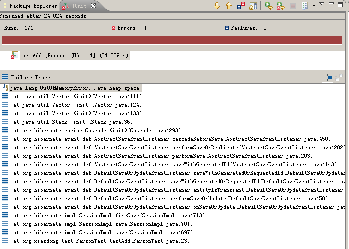Click stack line icon beside Vector.java:111
Screen dimensions: 349x249
click(x=5, y=96)
